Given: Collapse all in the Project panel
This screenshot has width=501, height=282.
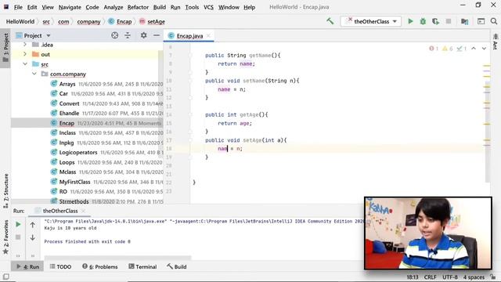Looking at the screenshot, I should pos(128,35).
